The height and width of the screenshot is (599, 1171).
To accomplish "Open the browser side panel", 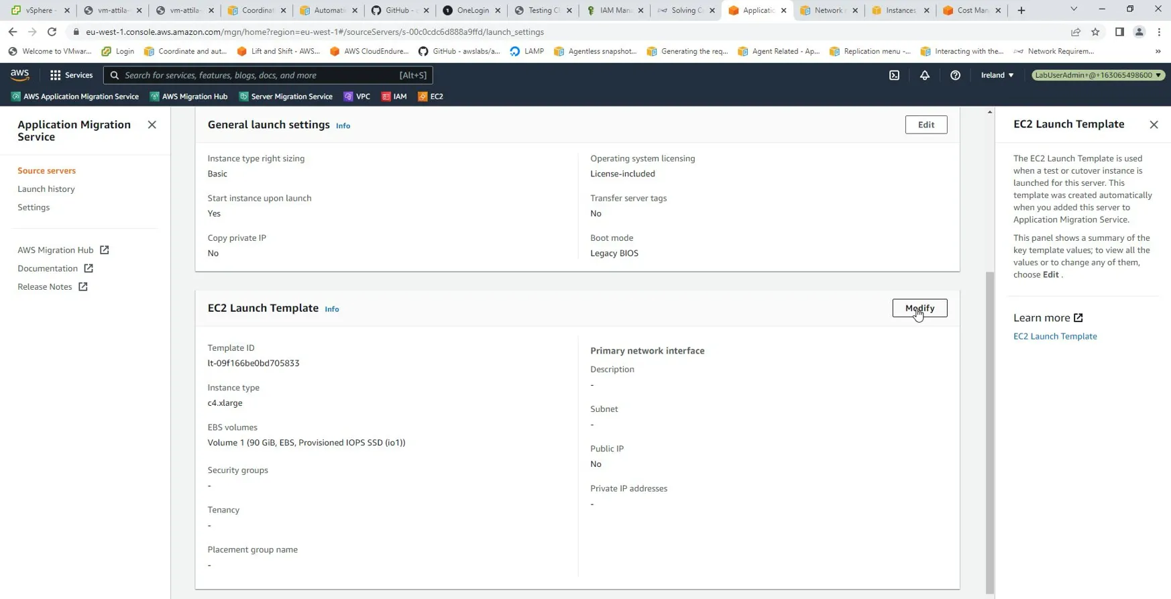I will 1119,32.
